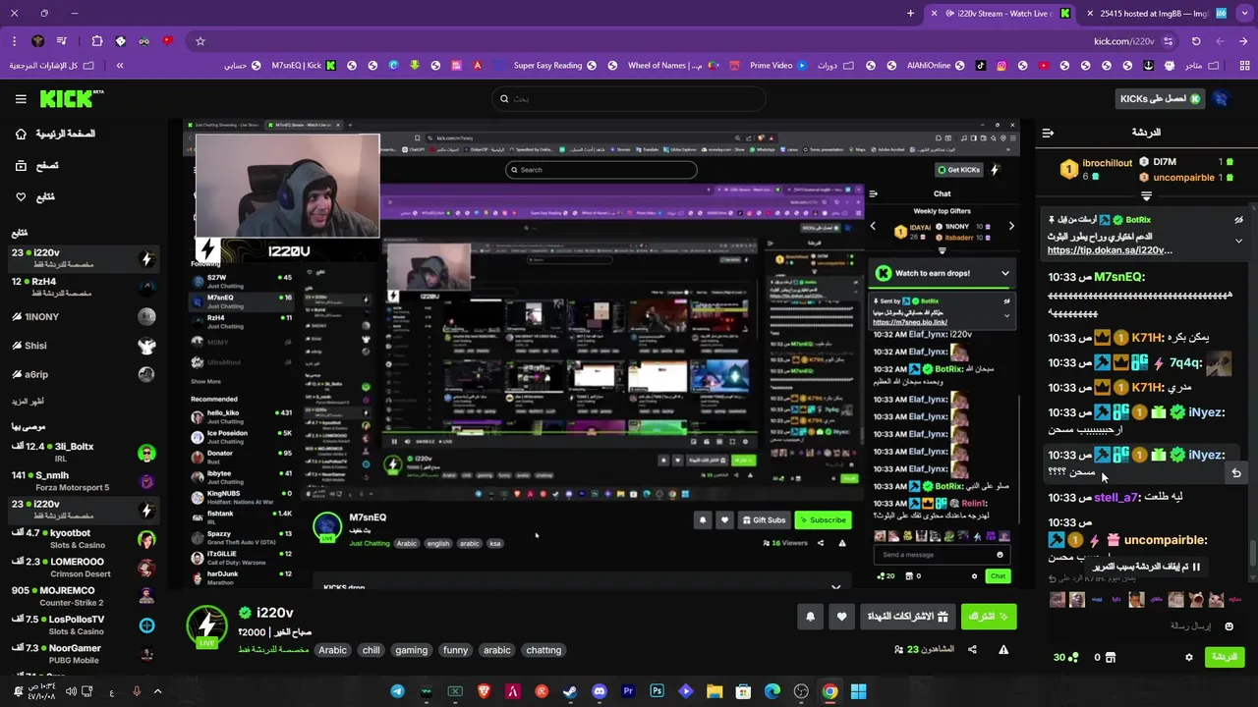Open LosPollosTV in recommended channels
This screenshot has width=1258, height=707.
pyautogui.click(x=83, y=625)
